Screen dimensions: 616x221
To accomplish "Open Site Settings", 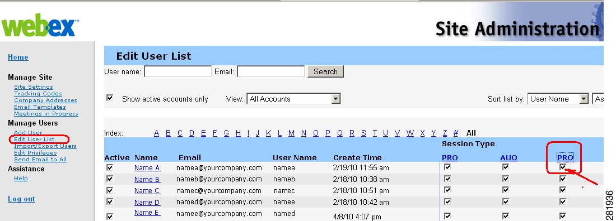I will tap(34, 87).
